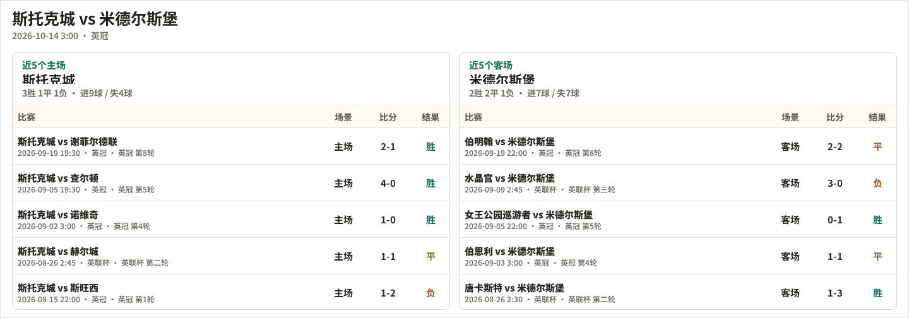Viewport: 909px width, 318px height.
Task: Click the 主场 cell in 谢菲尔德联 row
Action: pyautogui.click(x=343, y=147)
